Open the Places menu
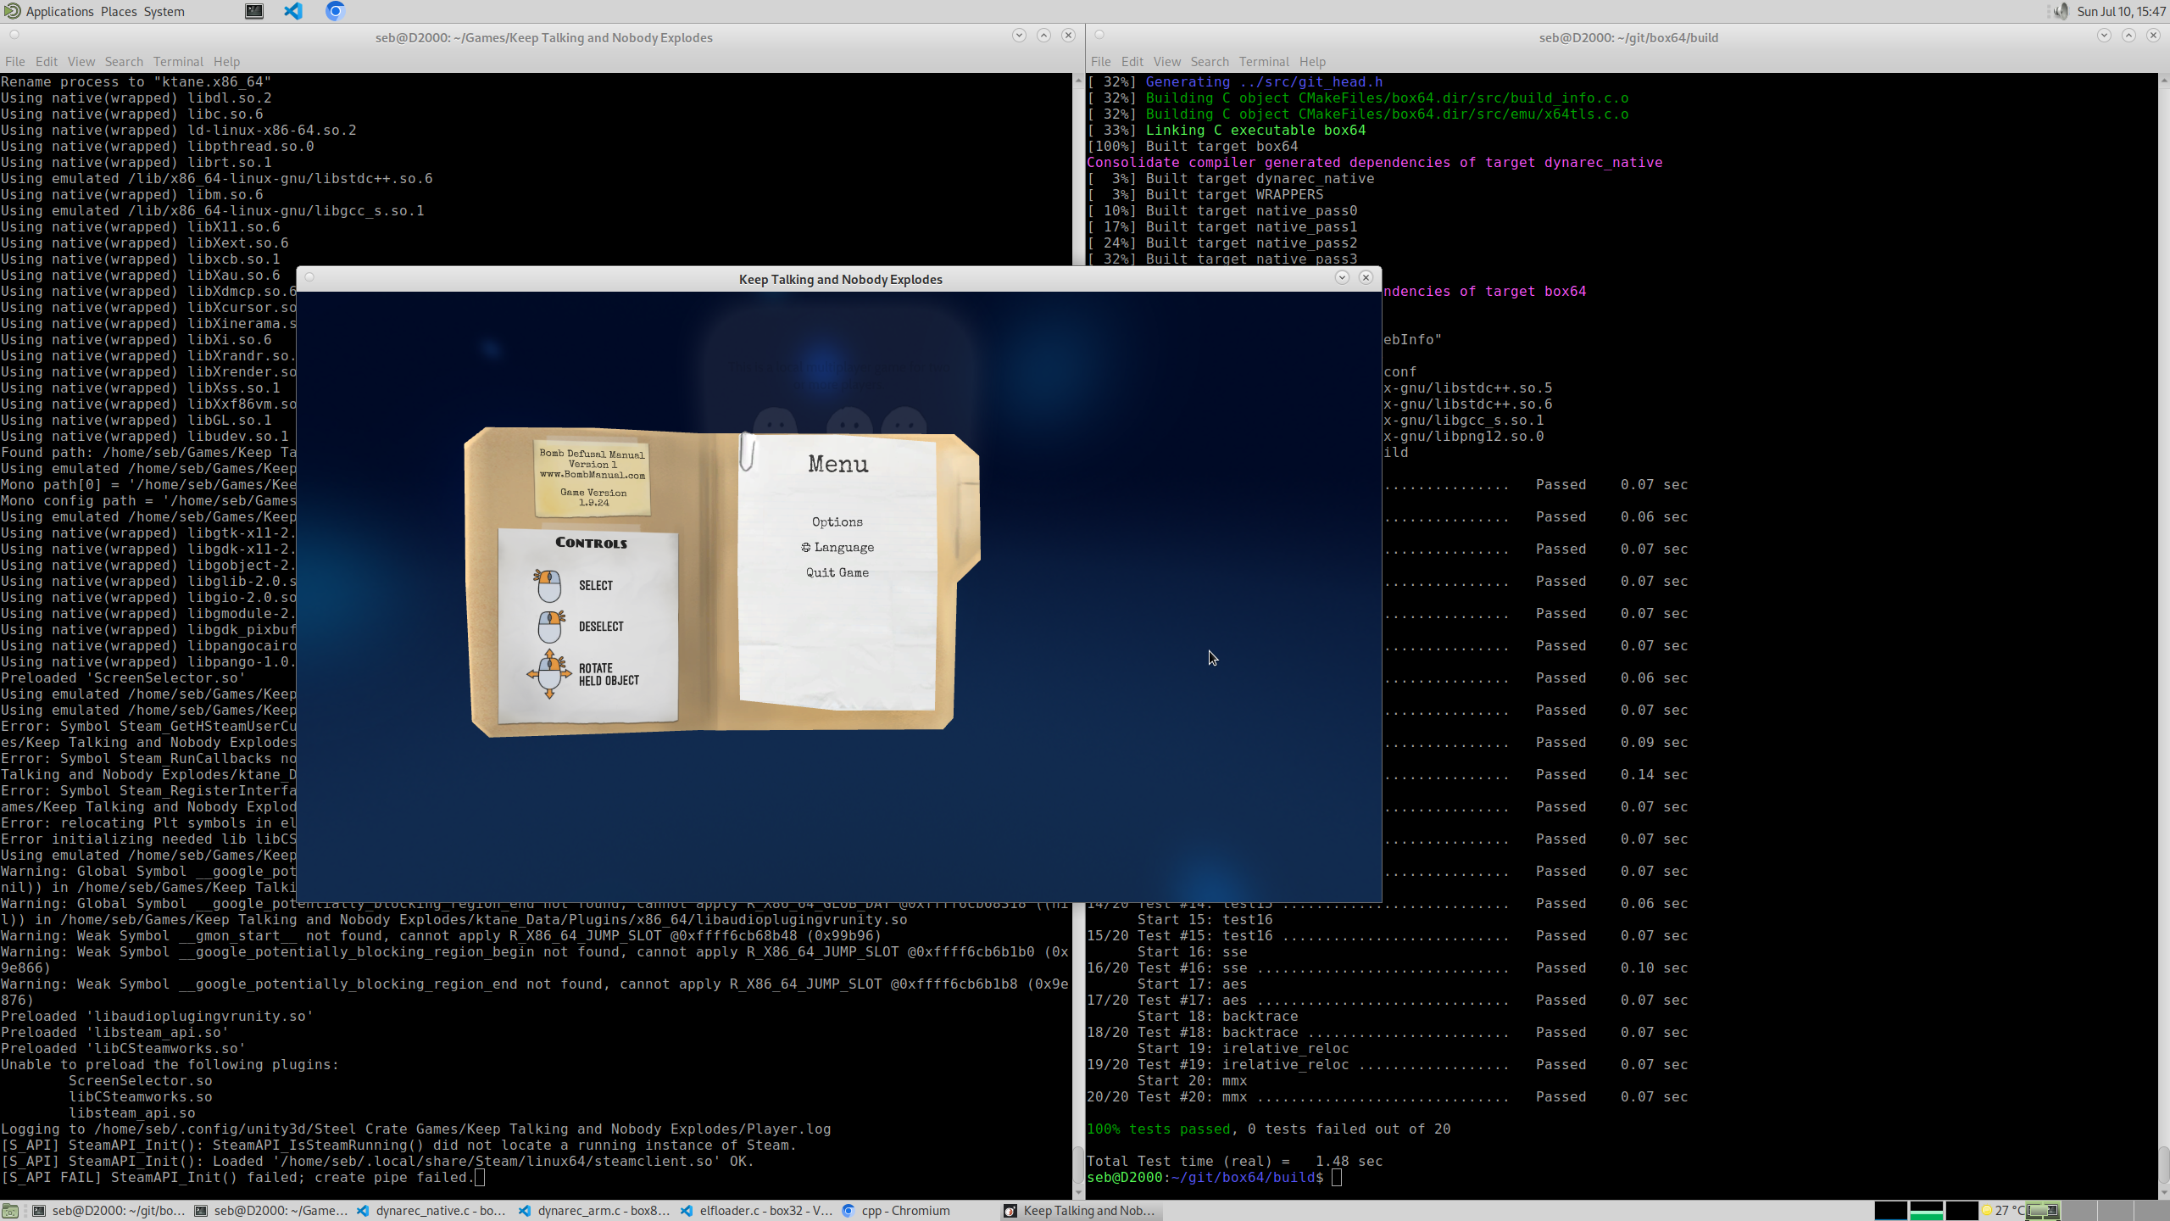This screenshot has width=2170, height=1221. click(119, 11)
